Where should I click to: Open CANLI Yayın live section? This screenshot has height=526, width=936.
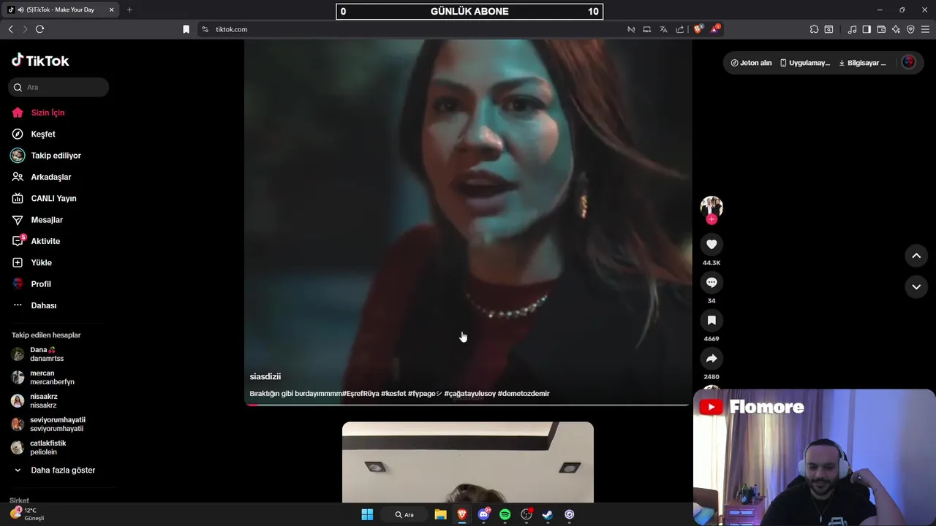[53, 198]
